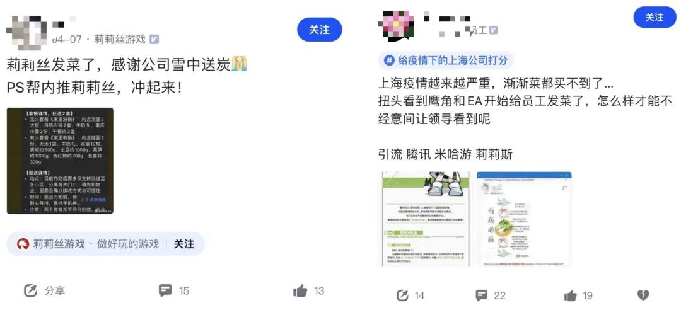Follow the author of the left post
The height and width of the screenshot is (315, 681).
[x=320, y=30]
